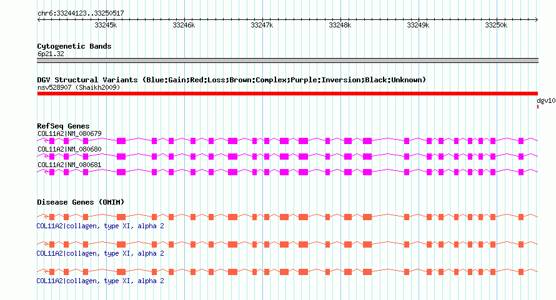Click the chr6:33244123..33250517 coordinate label
The image size is (556, 300).
81,13
